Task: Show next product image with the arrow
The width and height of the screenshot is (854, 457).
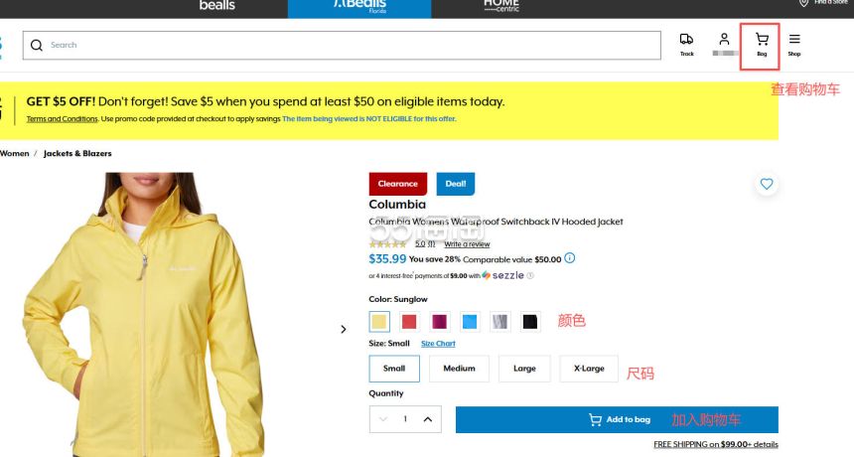Action: [344, 329]
